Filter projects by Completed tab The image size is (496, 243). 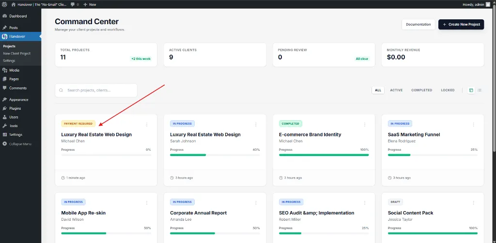tap(421, 90)
